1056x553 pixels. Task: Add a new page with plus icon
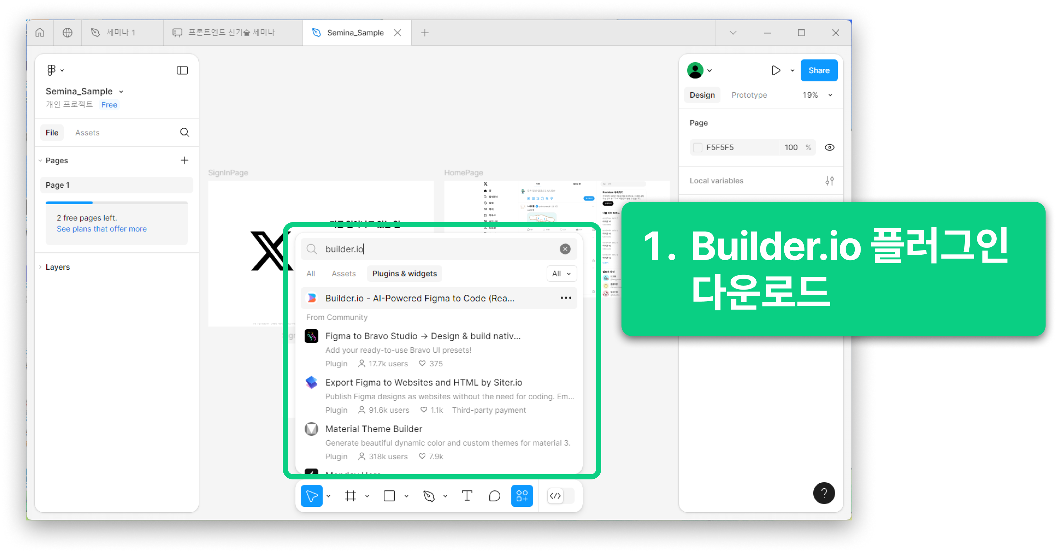[184, 160]
